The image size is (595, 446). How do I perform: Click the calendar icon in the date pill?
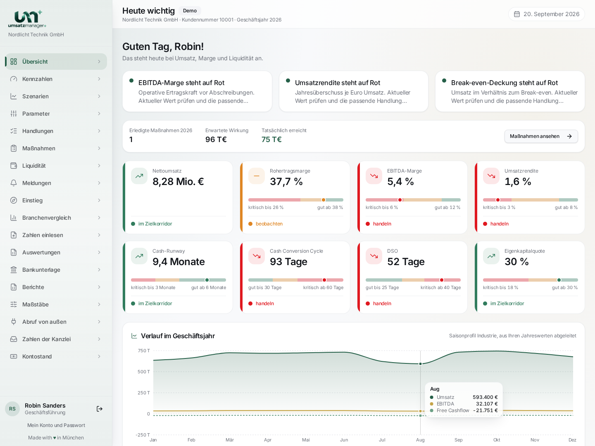point(517,14)
